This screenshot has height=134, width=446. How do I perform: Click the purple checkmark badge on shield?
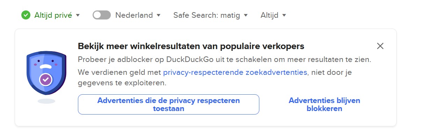tap(46, 79)
